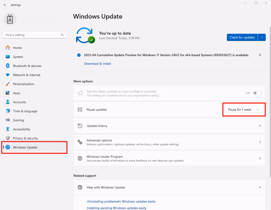
Task: Click the Network wifi icon
Action: (8, 75)
